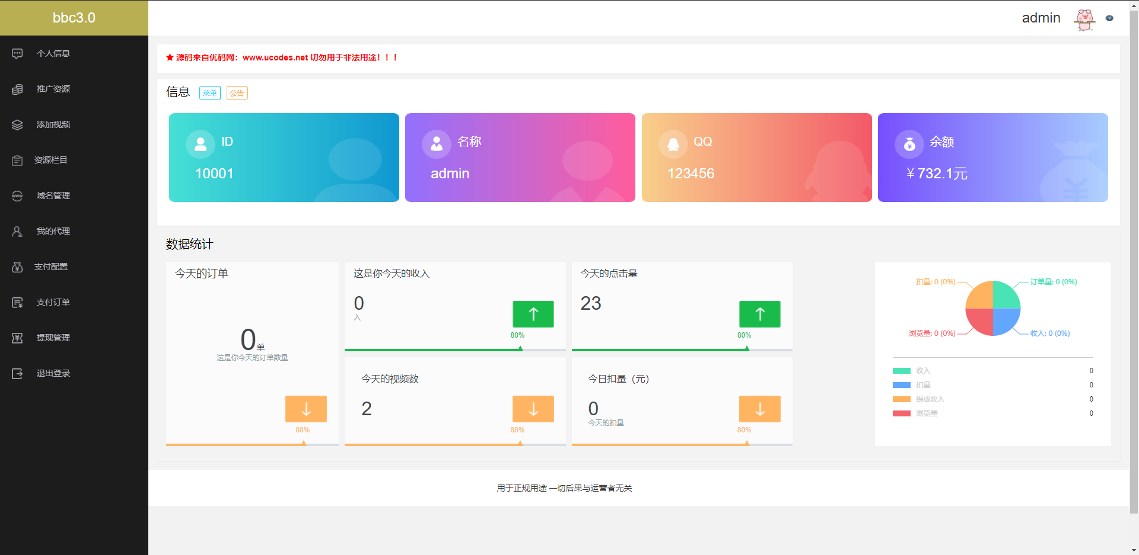
Task: Click the logout icon next to 退出登录
Action: (x=17, y=373)
